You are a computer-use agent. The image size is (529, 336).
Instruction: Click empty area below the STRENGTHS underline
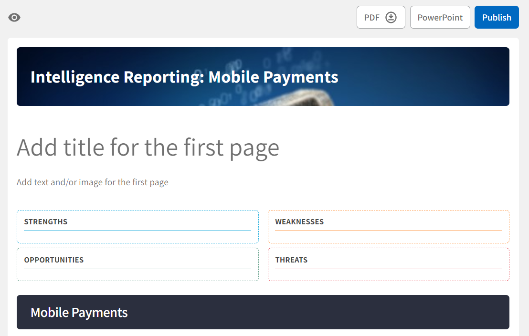138,237
